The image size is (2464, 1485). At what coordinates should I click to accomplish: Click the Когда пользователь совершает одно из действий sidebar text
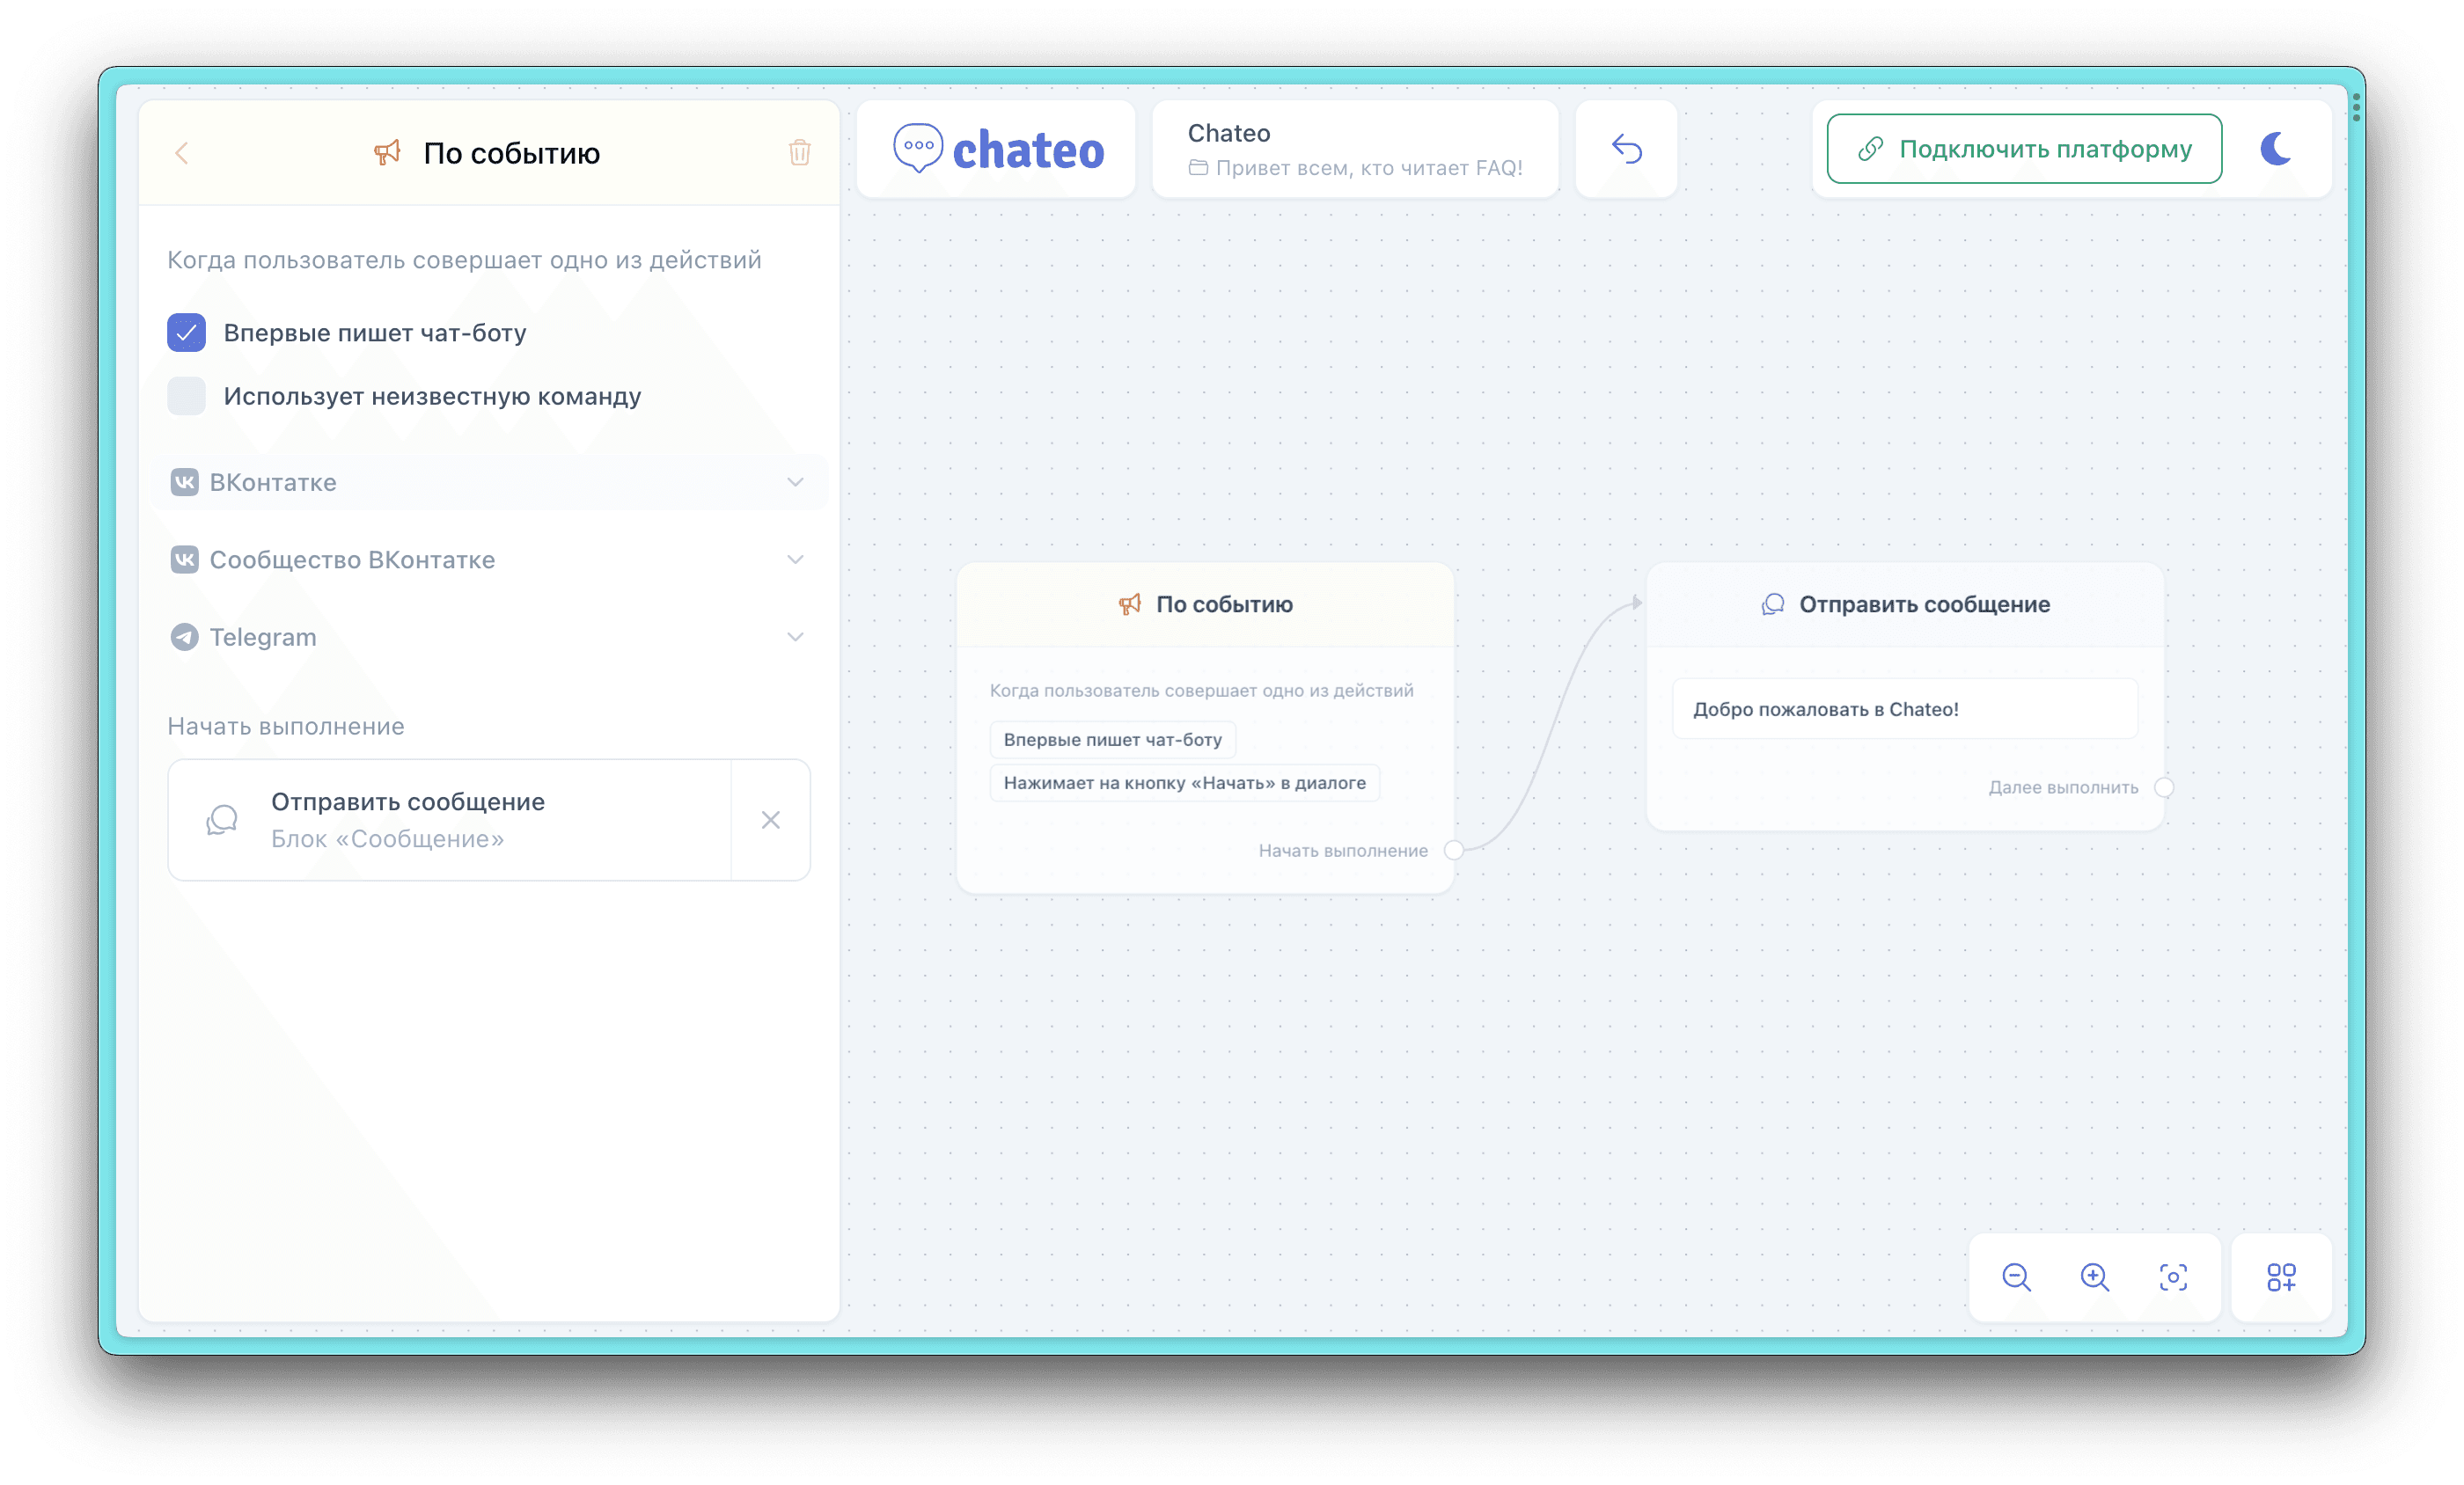tap(464, 260)
